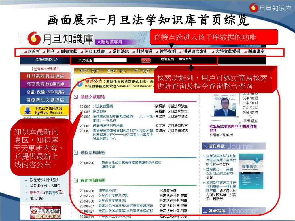Click the 免費檢索測試用戶 user label

(47, 60)
